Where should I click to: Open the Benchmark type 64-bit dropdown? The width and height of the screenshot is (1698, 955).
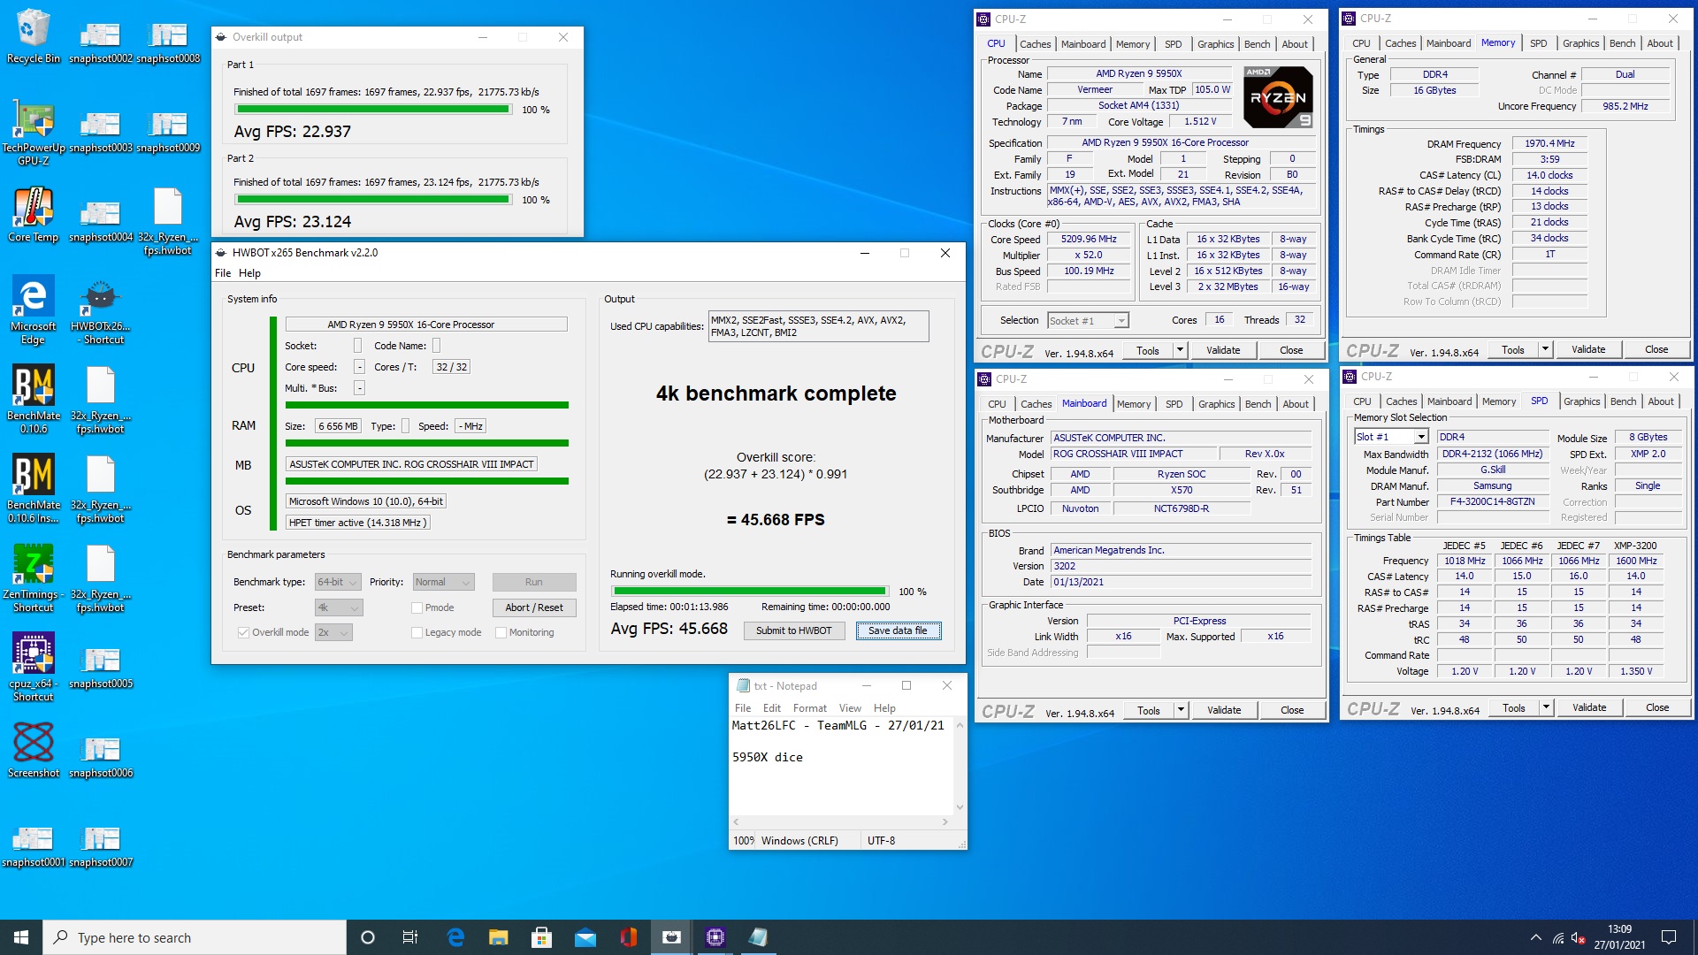coord(338,582)
